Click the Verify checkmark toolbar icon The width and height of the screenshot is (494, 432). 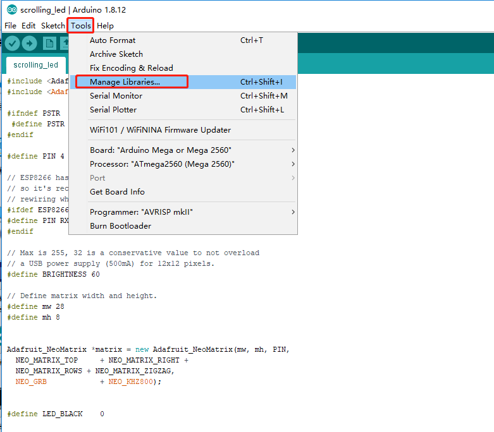[12, 44]
